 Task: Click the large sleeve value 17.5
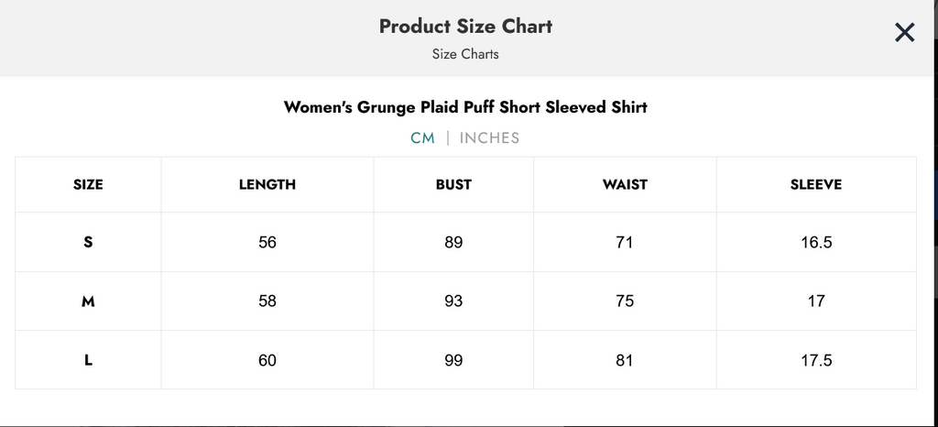[x=815, y=360]
